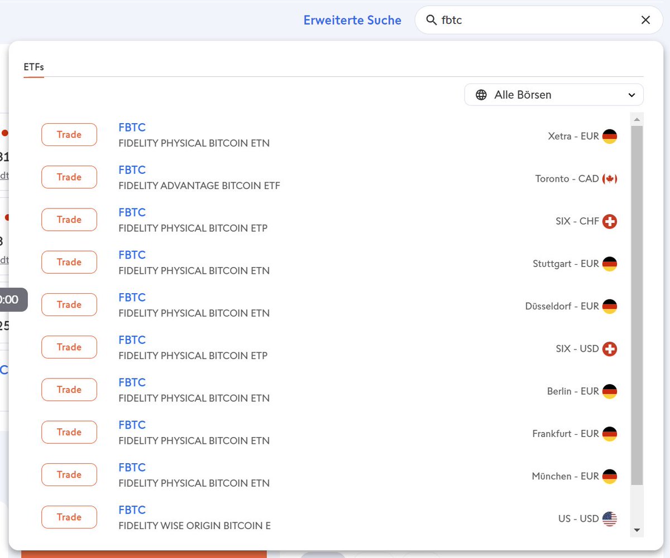Trade the FBTC listing on München
Viewport: 670px width, 558px height.
pos(69,474)
